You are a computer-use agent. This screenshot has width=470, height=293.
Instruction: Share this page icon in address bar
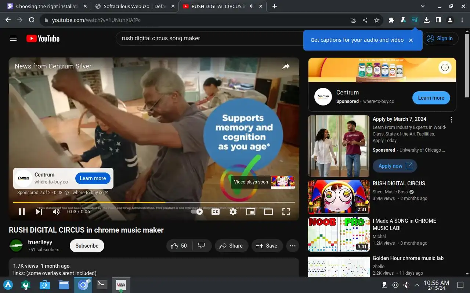click(x=365, y=20)
